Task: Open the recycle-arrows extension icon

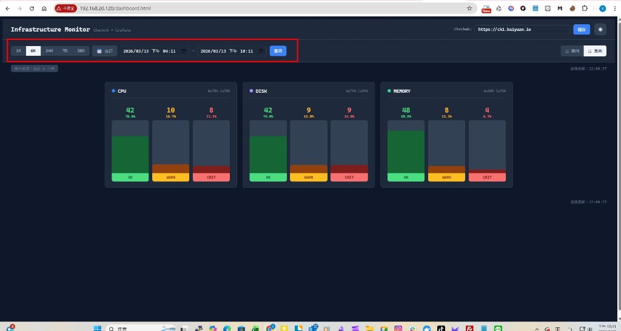Action: (x=499, y=8)
